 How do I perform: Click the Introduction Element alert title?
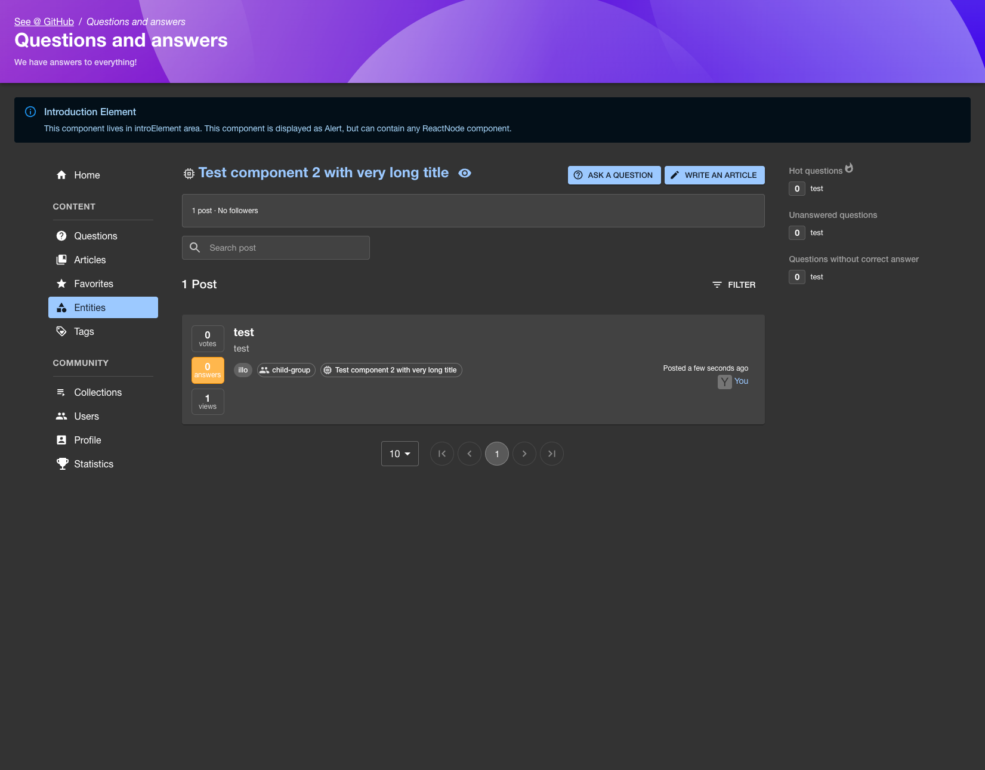click(x=90, y=112)
